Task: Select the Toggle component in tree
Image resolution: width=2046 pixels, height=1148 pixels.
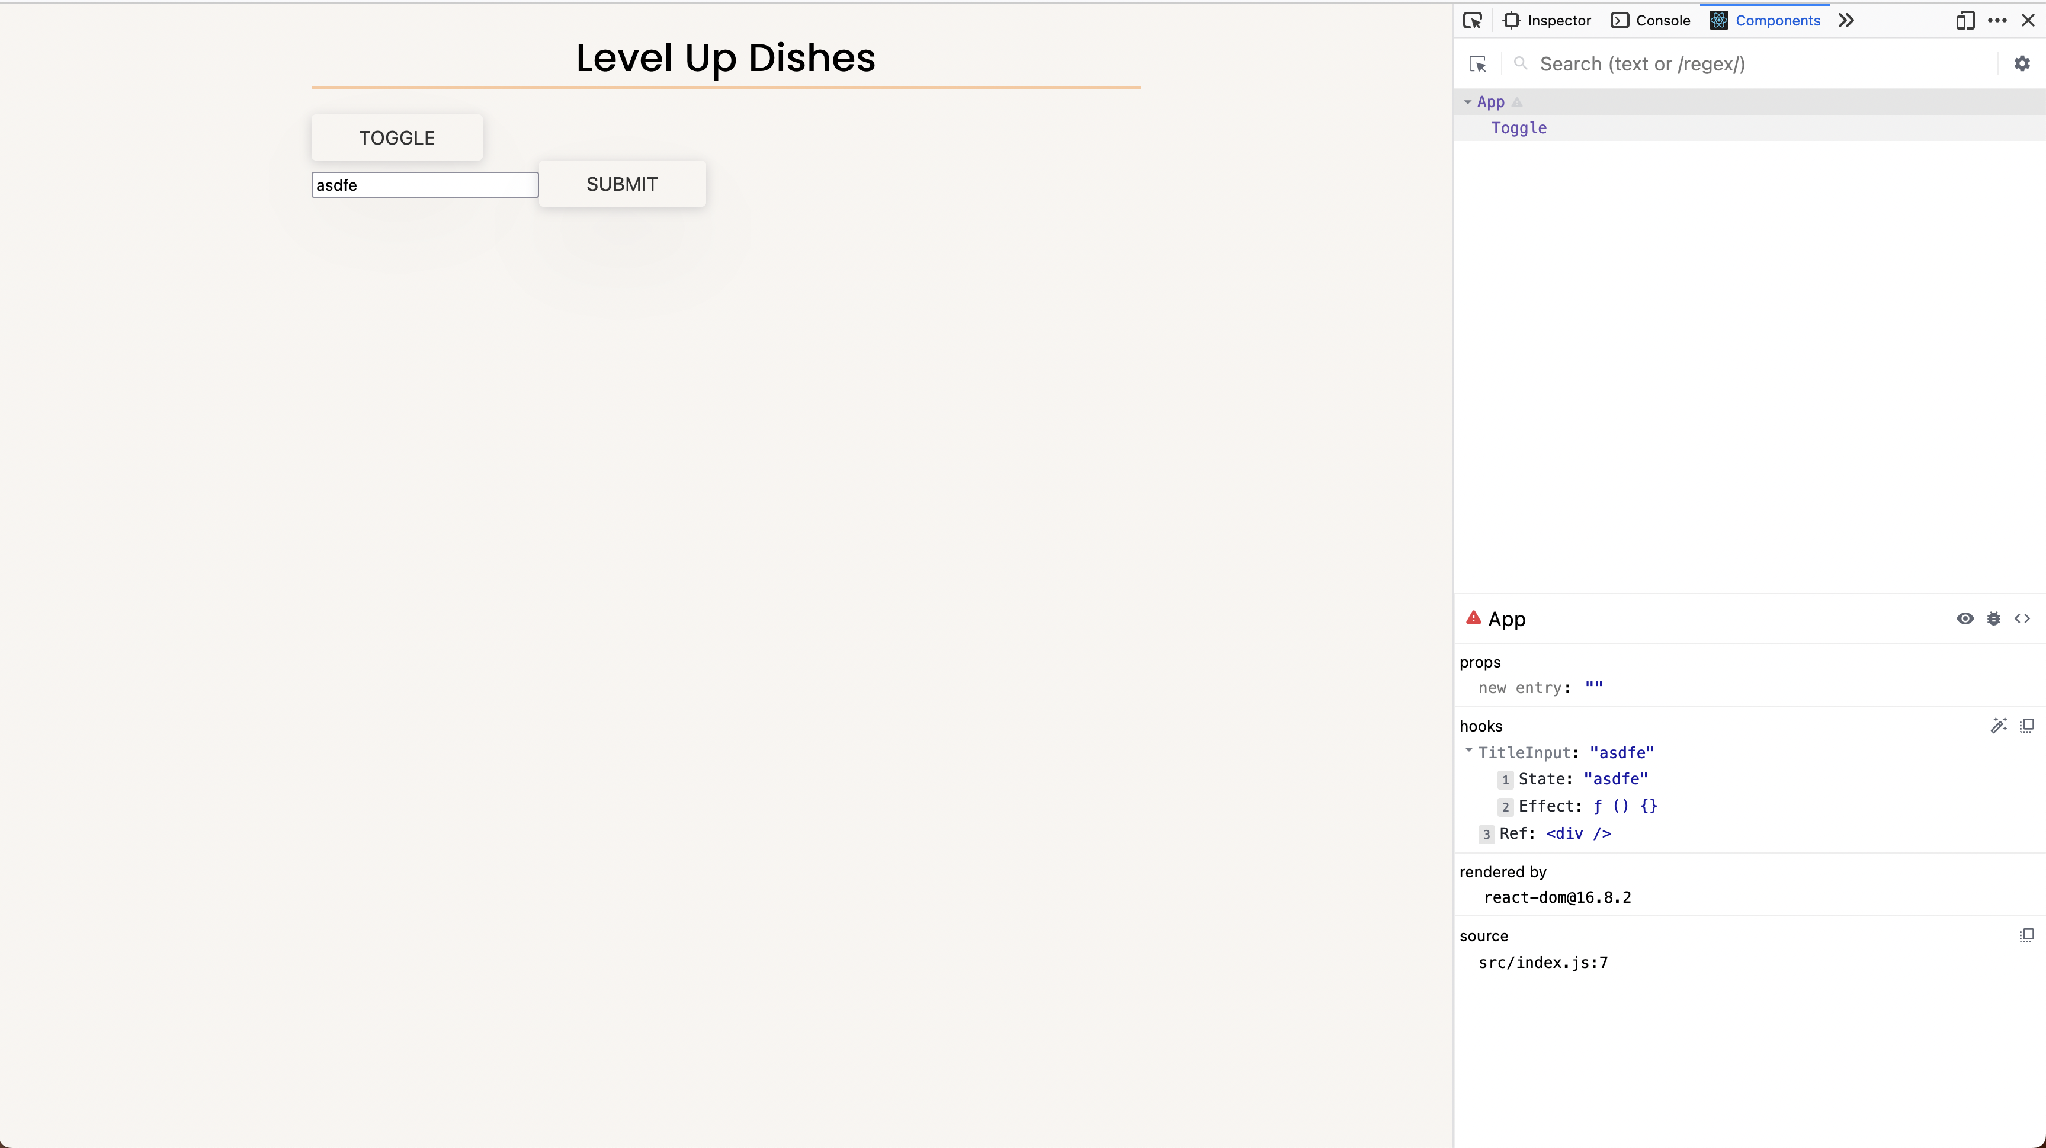Action: 1519,128
